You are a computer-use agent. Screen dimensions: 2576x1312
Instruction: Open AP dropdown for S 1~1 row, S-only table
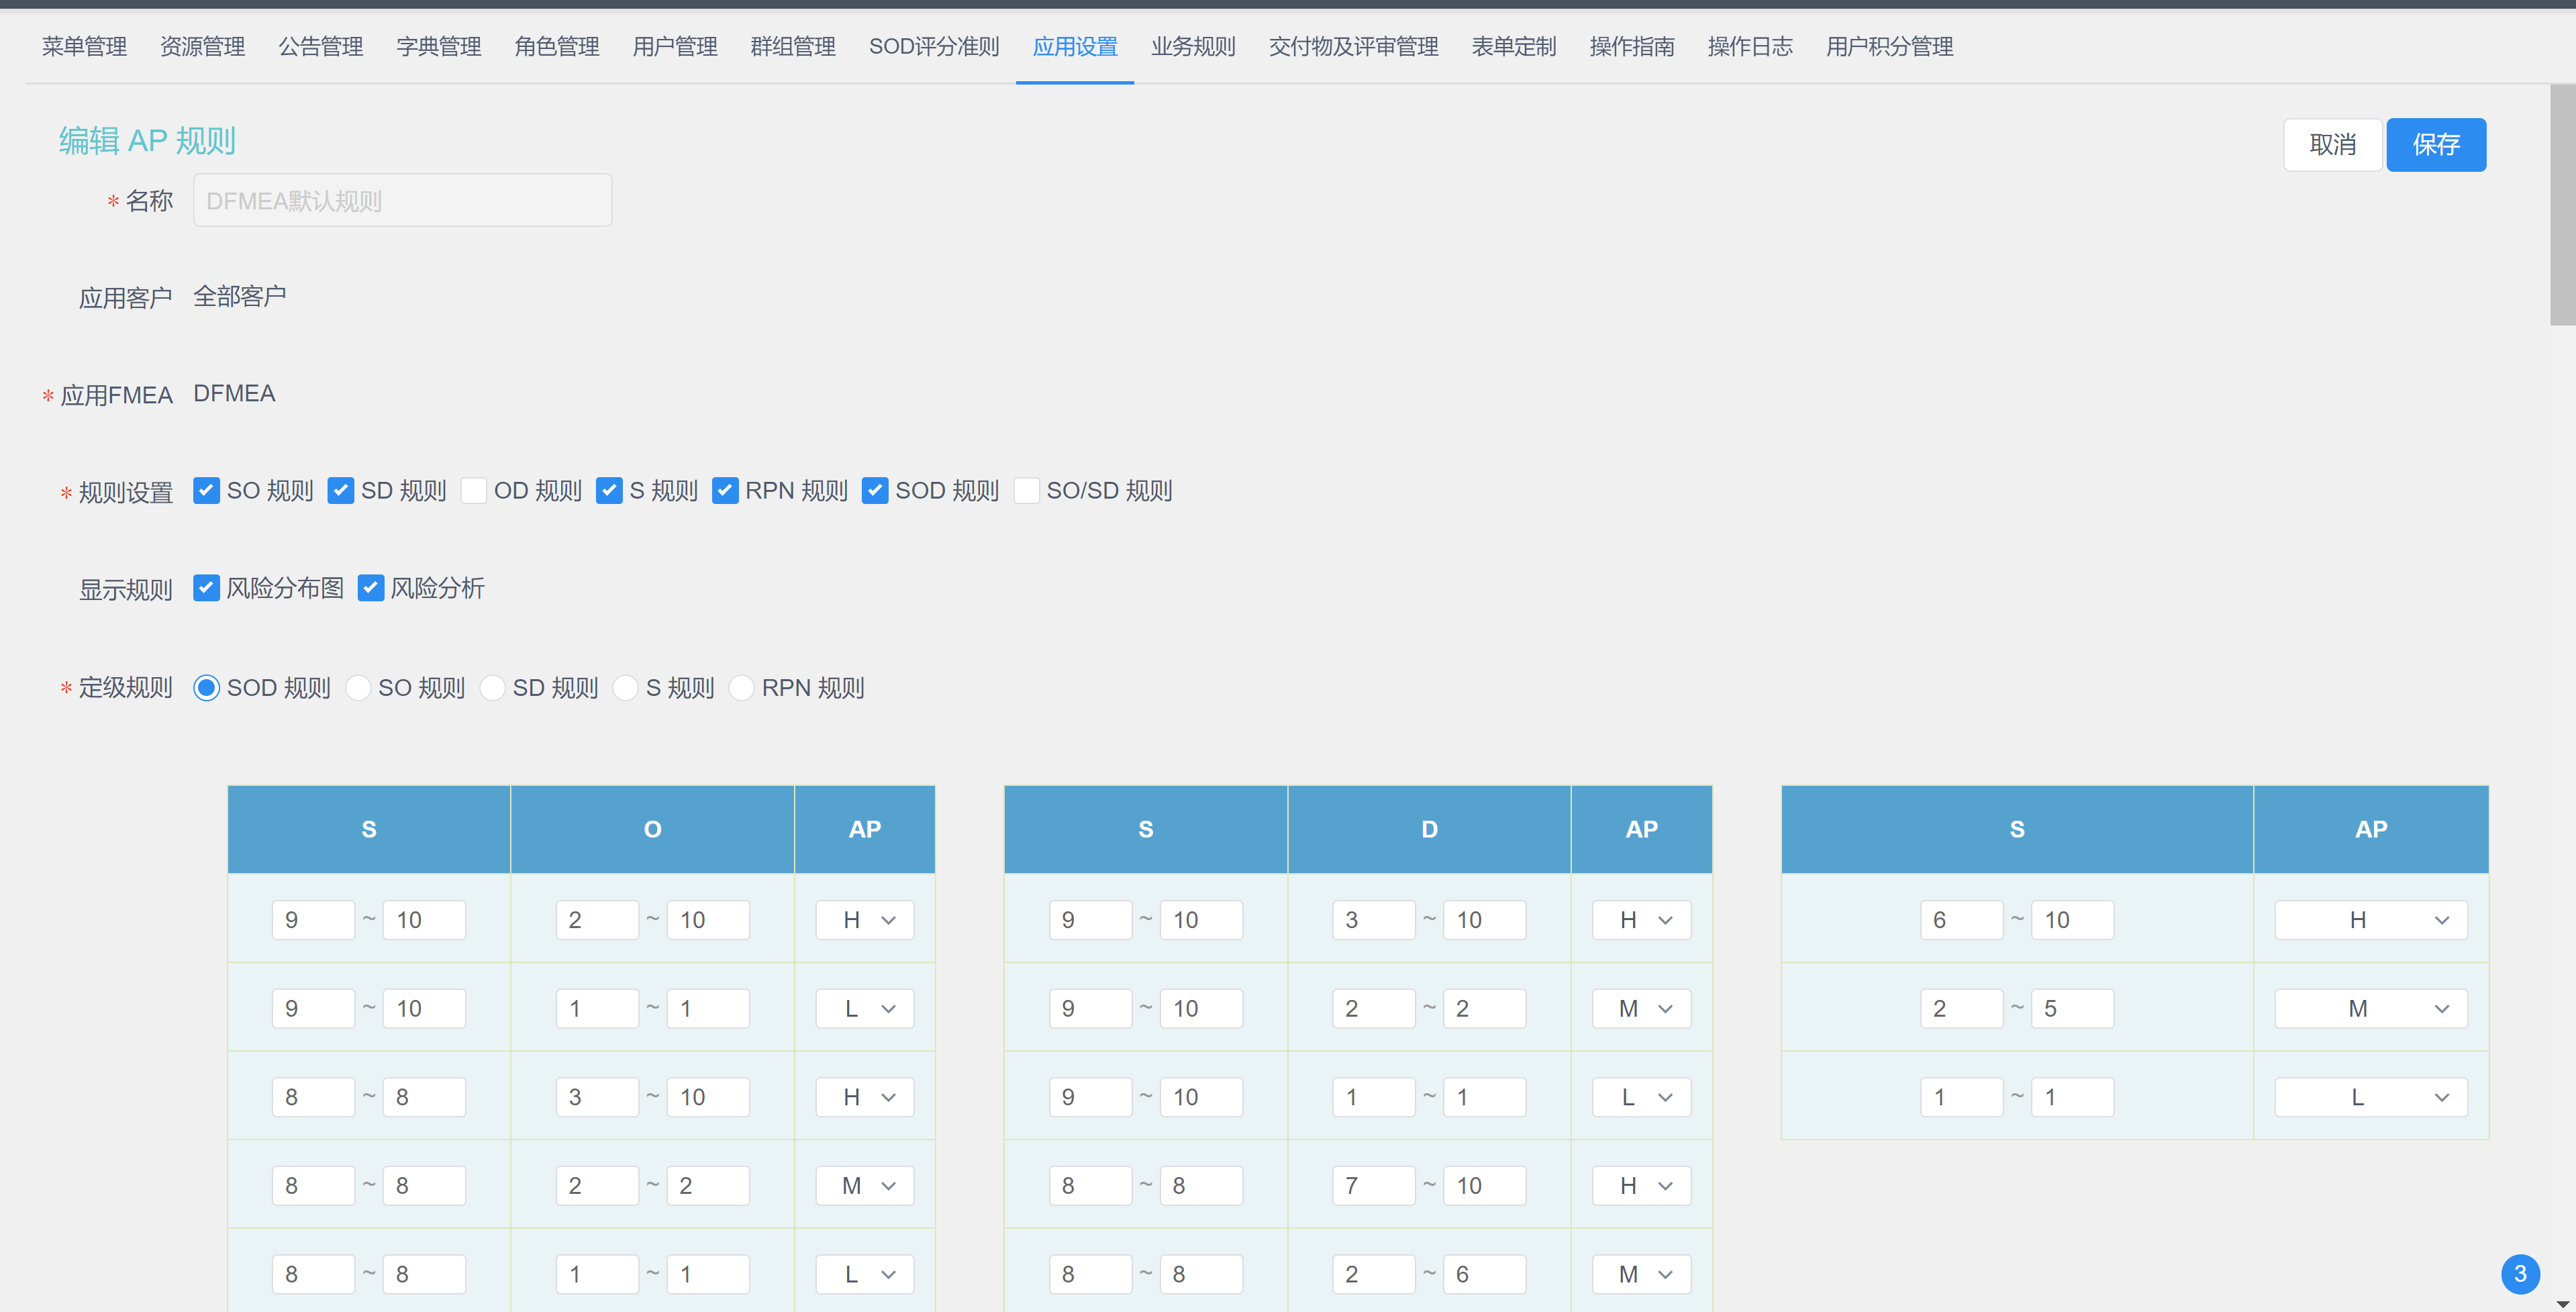pos(2371,1097)
